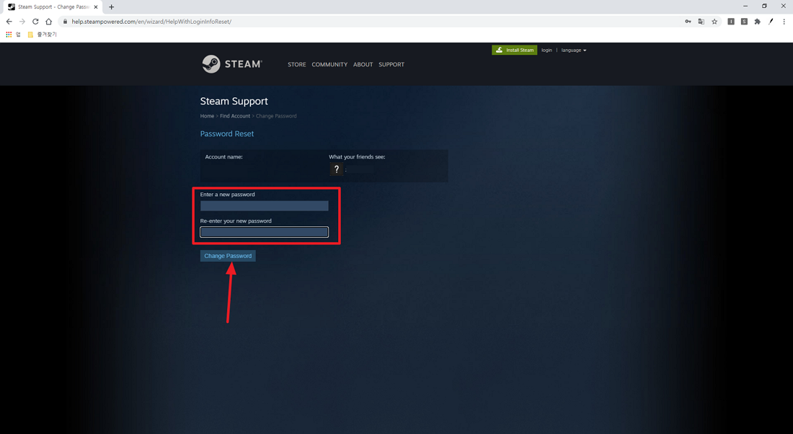Viewport: 793px width, 434px height.
Task: Click the Steam logo in the header
Action: point(232,63)
